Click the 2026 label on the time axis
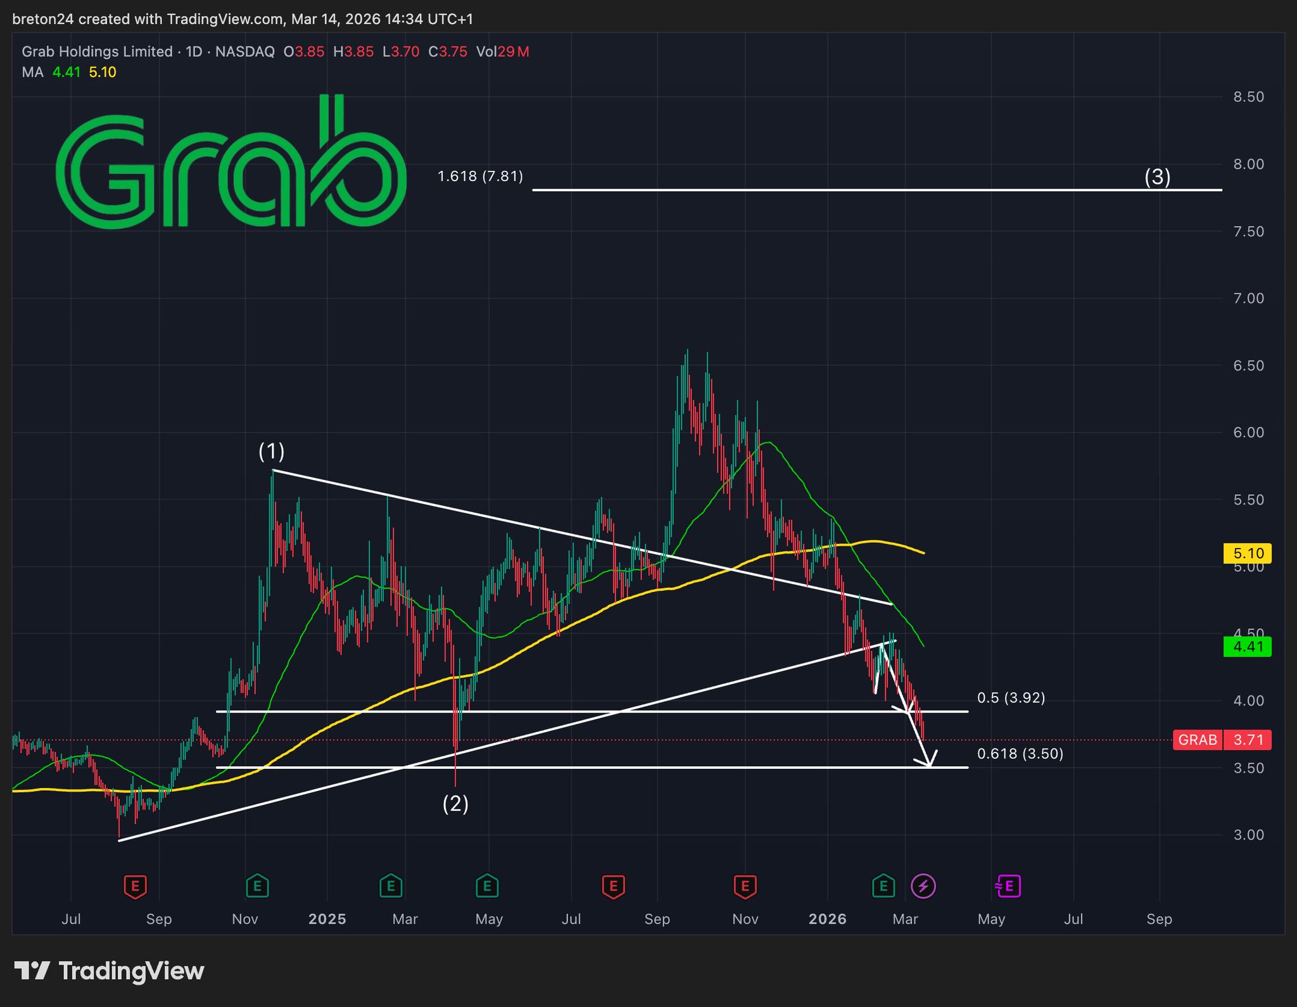Viewport: 1297px width, 1007px height. (827, 919)
